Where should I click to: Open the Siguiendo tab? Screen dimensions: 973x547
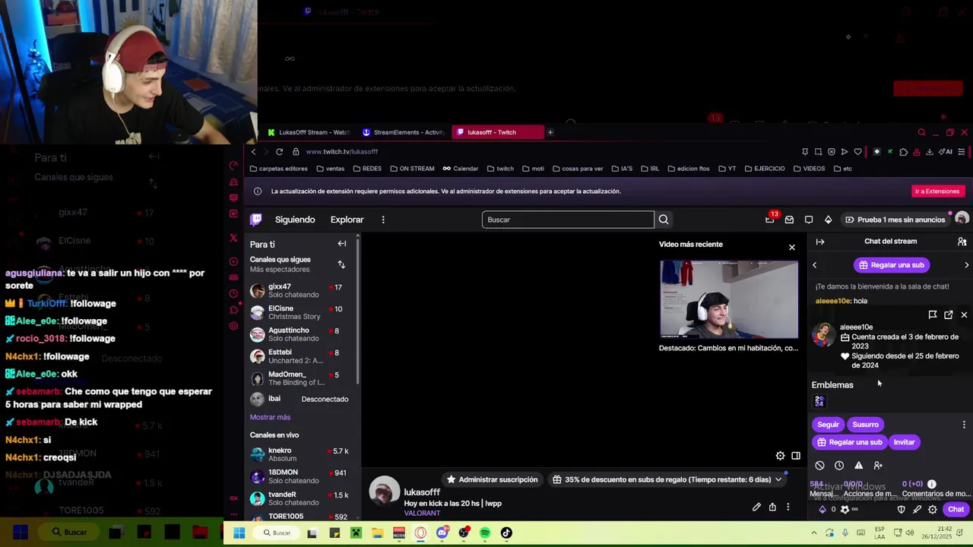click(295, 220)
